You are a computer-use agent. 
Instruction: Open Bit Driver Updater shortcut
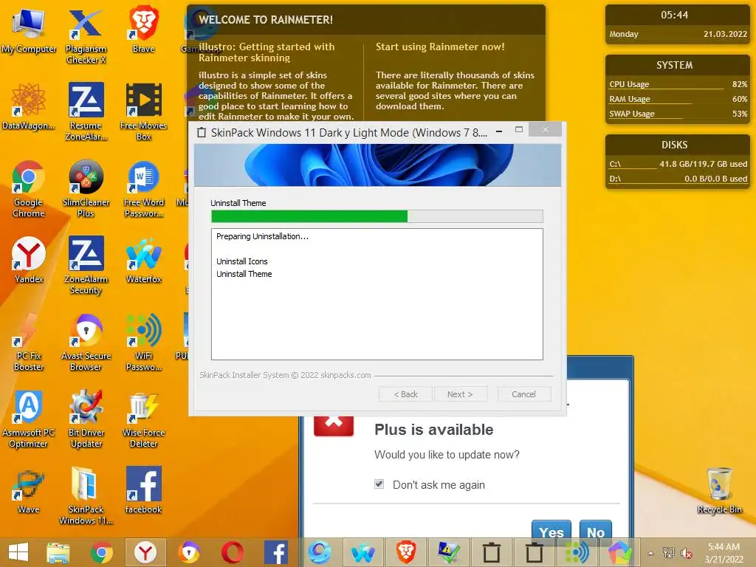click(86, 419)
